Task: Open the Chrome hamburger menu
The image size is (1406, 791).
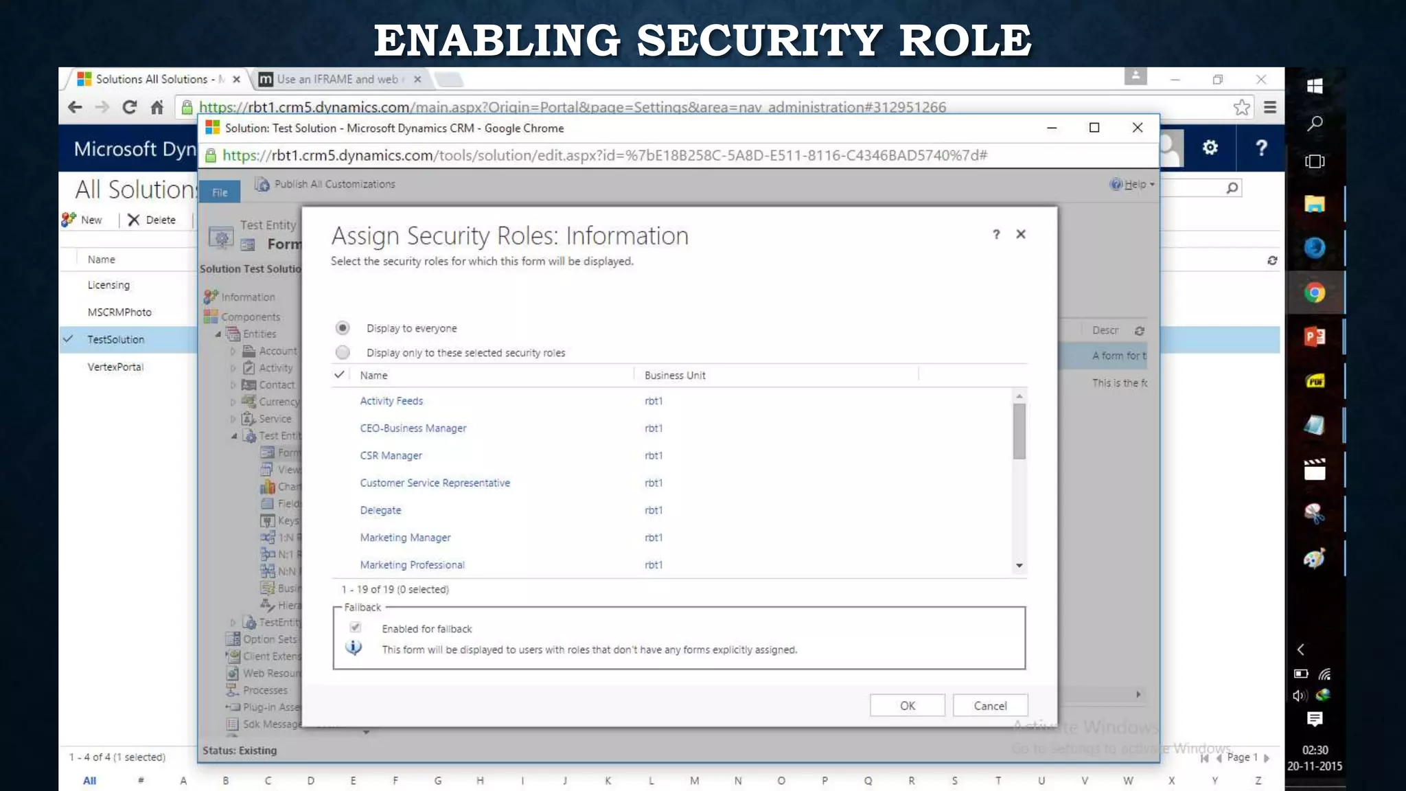Action: 1270,107
